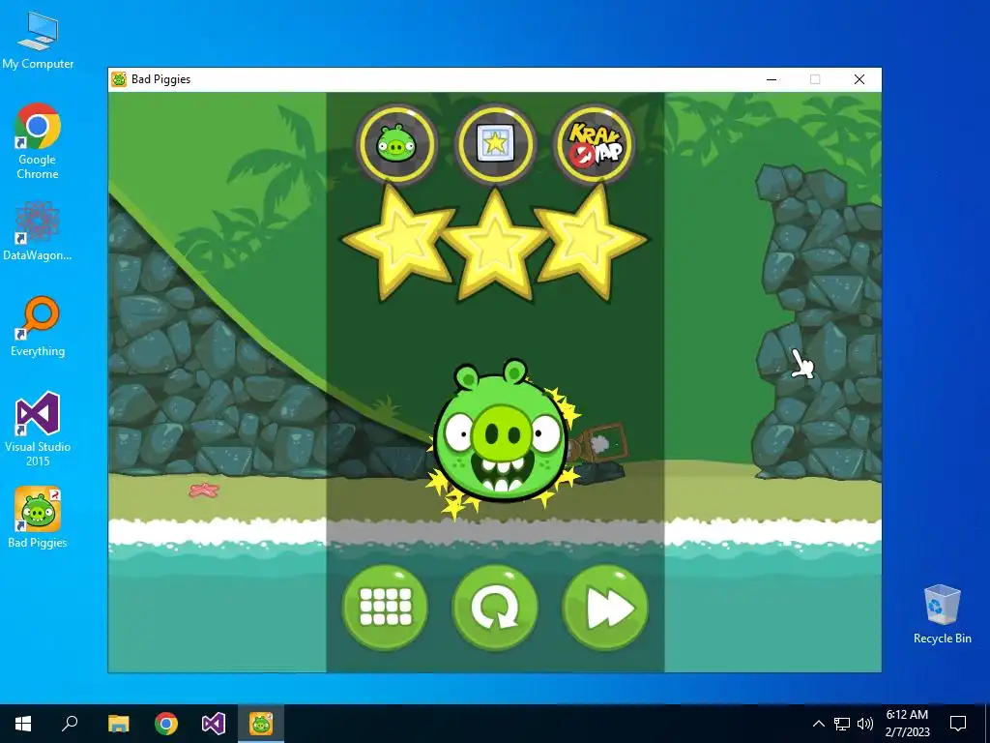Select the no-KRAK-SNAP goal badge
The height and width of the screenshot is (743, 990).
pyautogui.click(x=594, y=145)
